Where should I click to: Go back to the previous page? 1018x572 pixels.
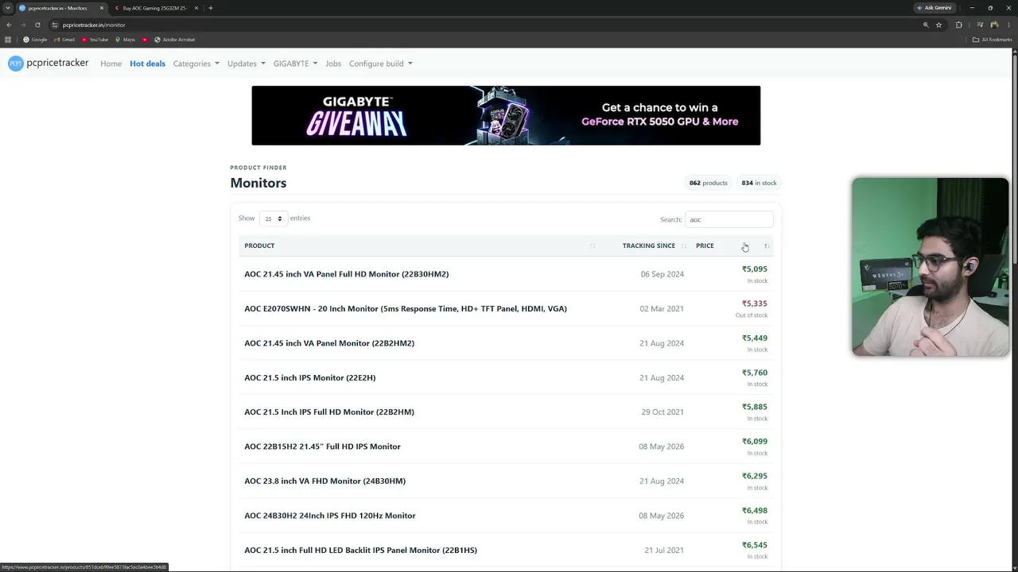[x=9, y=25]
